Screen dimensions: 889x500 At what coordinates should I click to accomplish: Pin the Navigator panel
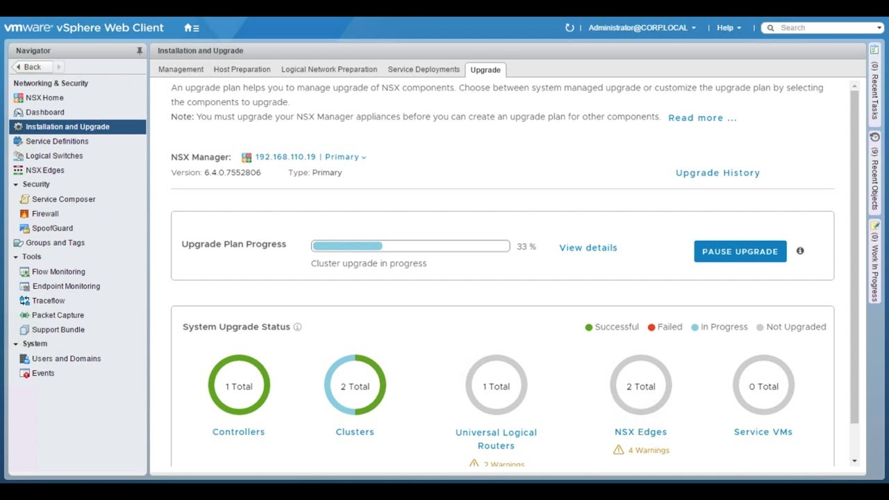140,51
